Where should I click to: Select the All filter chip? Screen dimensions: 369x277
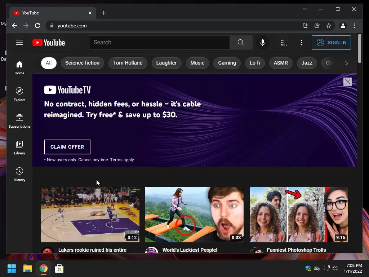(x=49, y=63)
